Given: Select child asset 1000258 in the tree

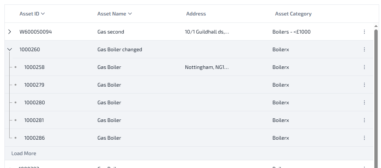Looking at the screenshot, I should pyautogui.click(x=34, y=67).
